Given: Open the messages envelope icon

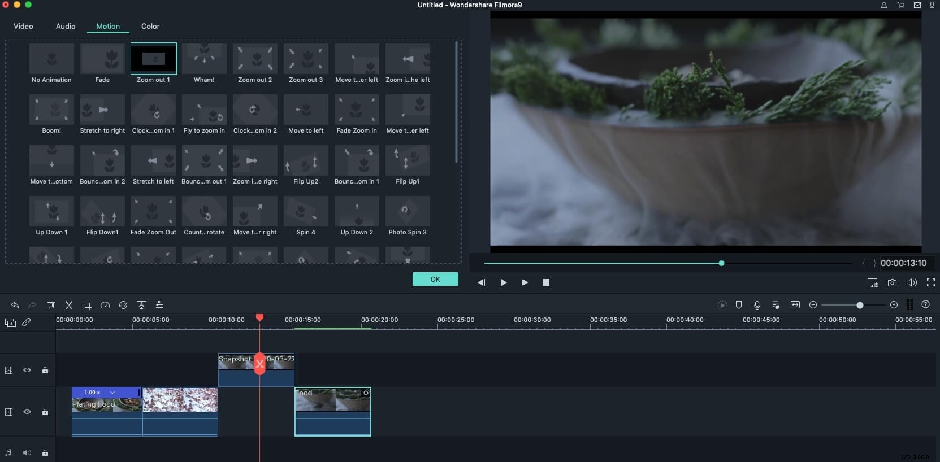Looking at the screenshot, I should point(917,5).
